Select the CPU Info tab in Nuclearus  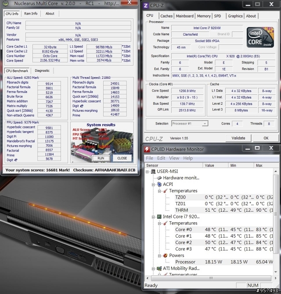point(12,14)
